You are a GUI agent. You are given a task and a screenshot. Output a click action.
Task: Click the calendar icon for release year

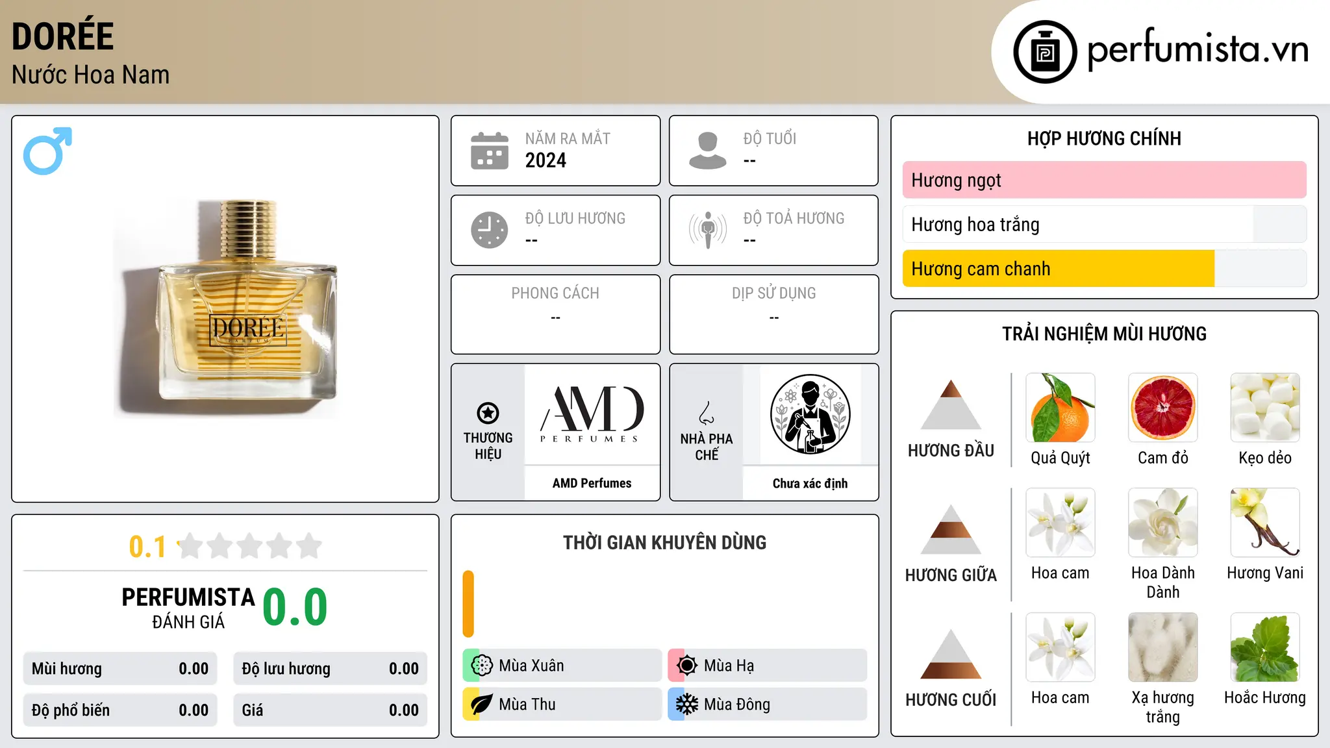point(490,151)
